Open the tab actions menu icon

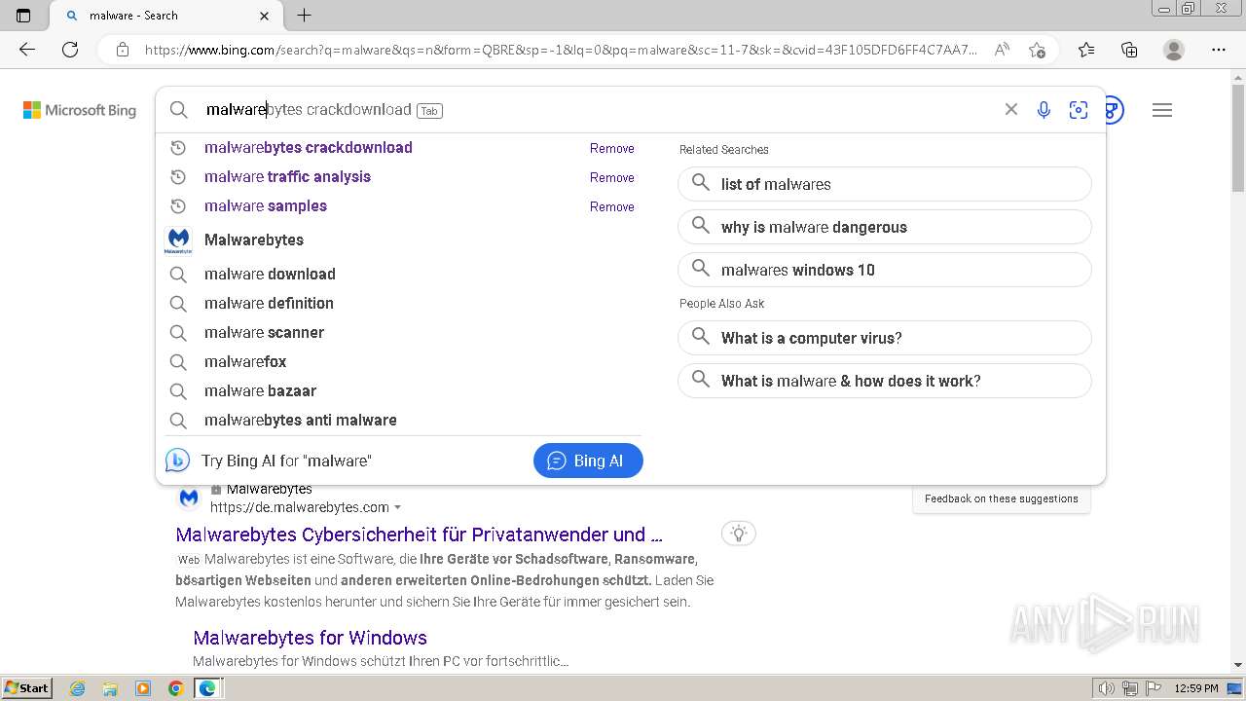(23, 16)
